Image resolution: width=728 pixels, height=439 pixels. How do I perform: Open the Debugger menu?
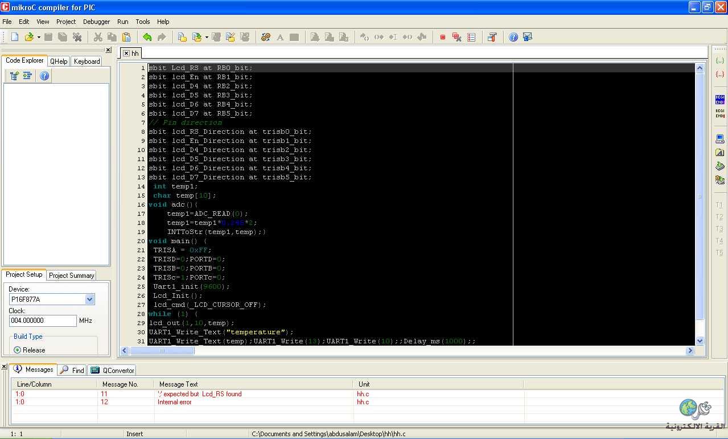pos(97,22)
